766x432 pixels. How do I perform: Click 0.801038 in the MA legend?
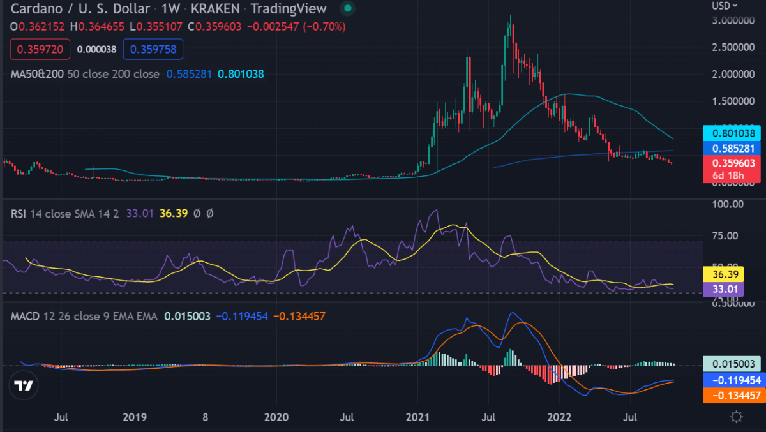(241, 74)
